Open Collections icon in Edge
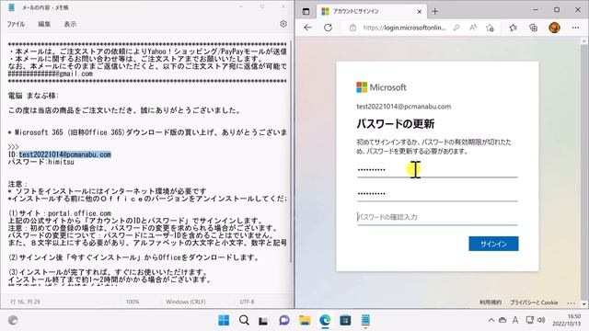 click(533, 28)
